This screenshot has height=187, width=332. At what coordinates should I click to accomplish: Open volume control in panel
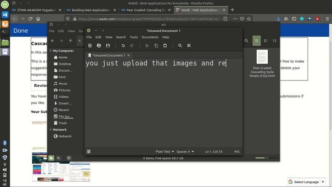point(5,170)
